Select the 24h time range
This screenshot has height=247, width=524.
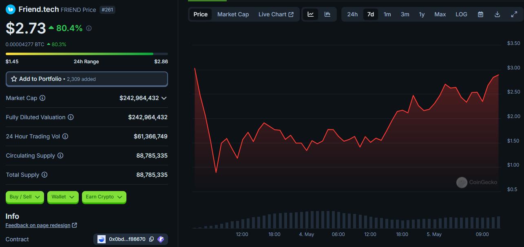[352, 14]
